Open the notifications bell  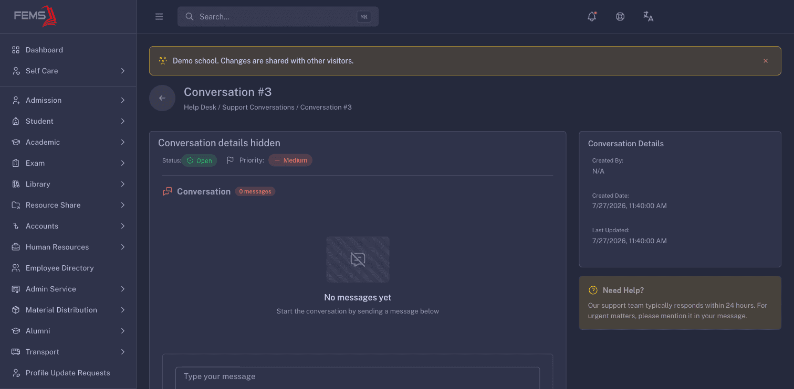592,16
